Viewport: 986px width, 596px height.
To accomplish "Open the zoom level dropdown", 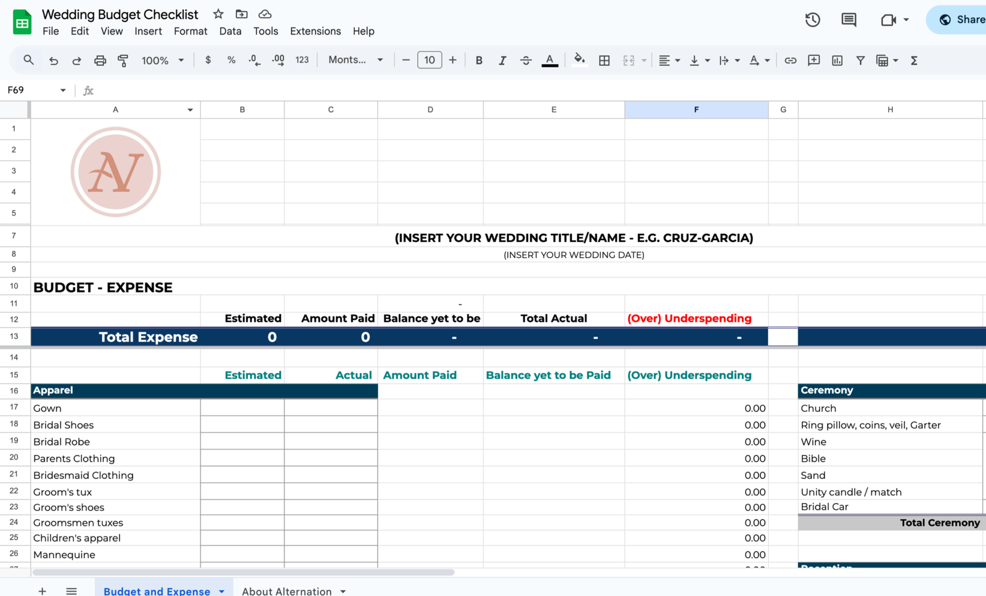I will (162, 60).
